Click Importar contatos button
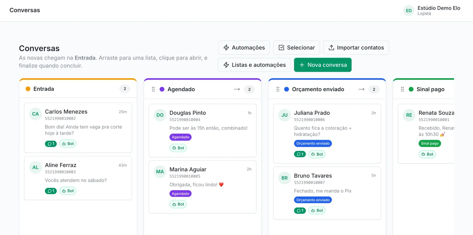Viewport: 473px width, 235px height. coord(356,47)
